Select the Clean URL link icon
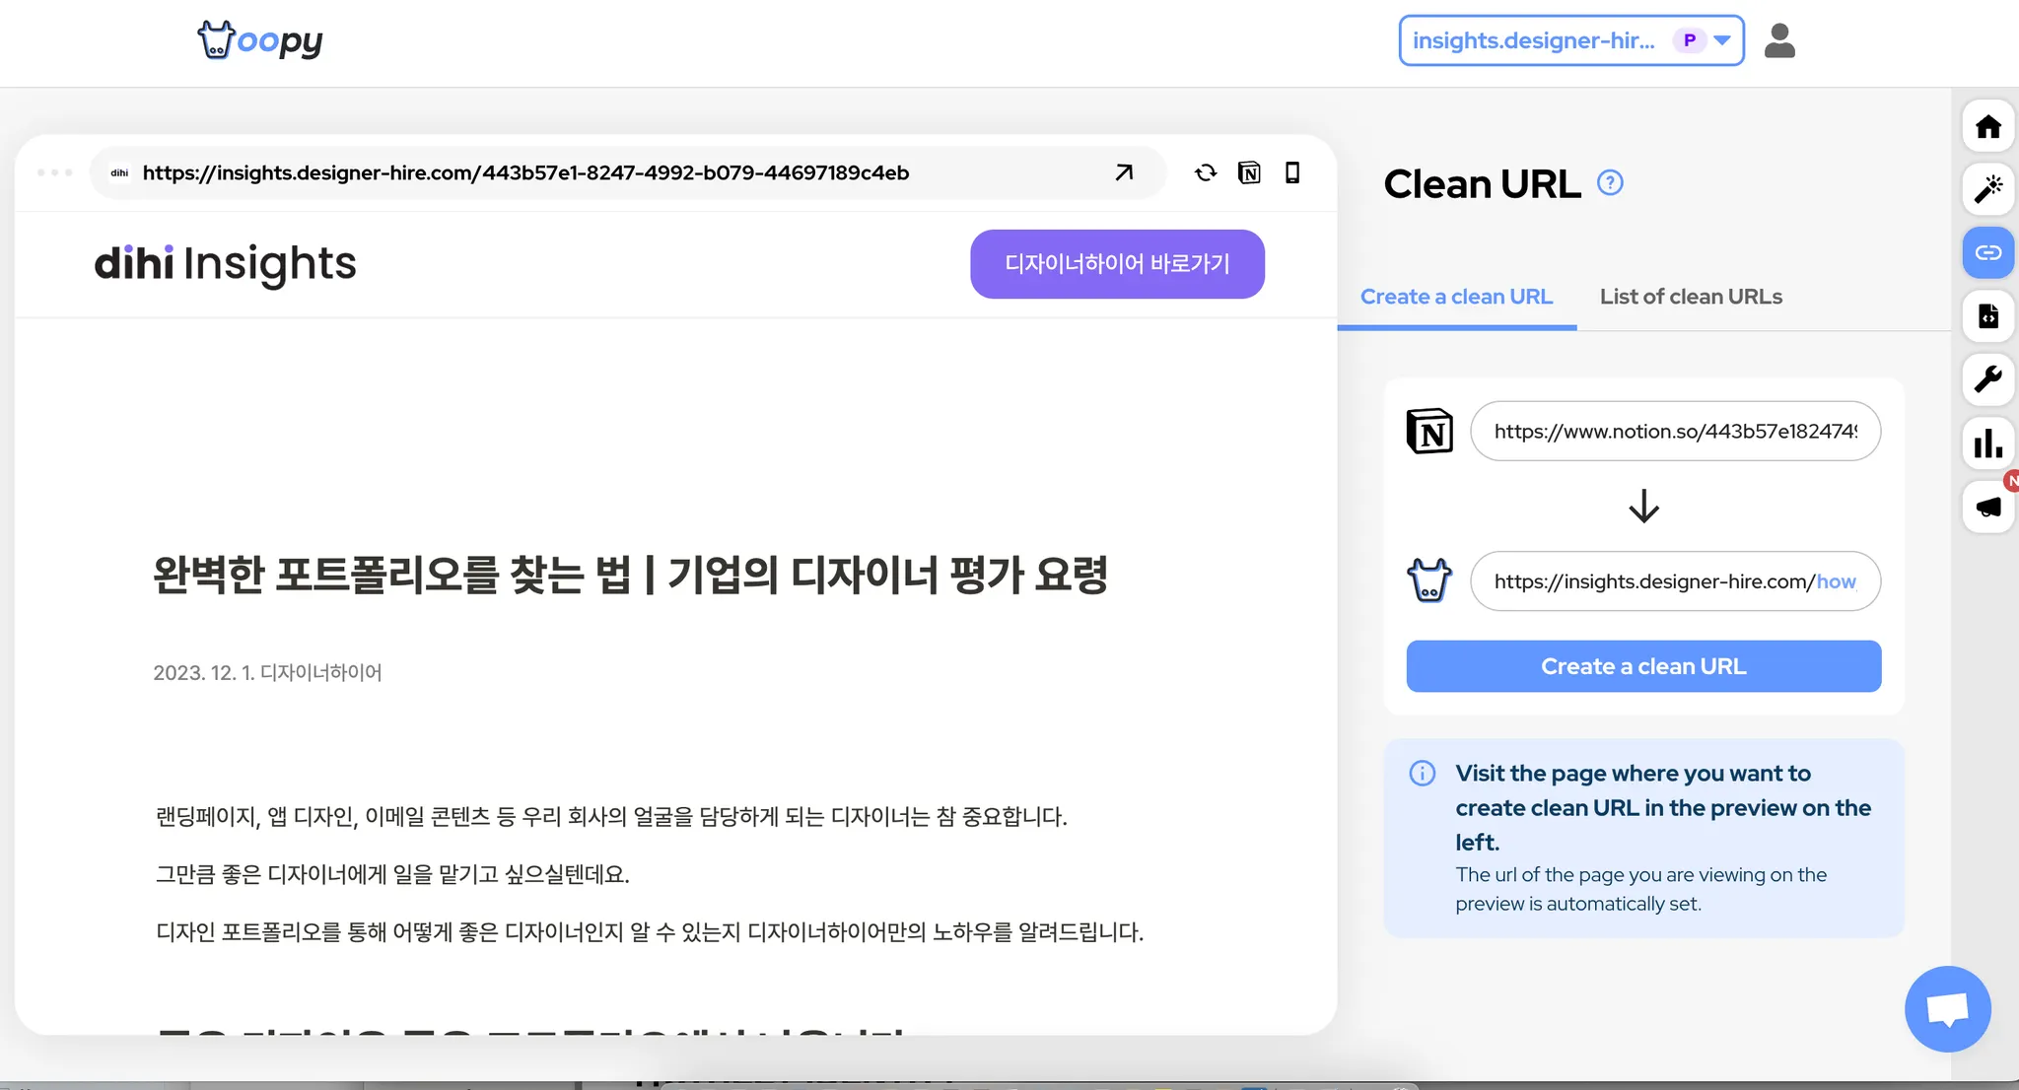 pos(1987,253)
